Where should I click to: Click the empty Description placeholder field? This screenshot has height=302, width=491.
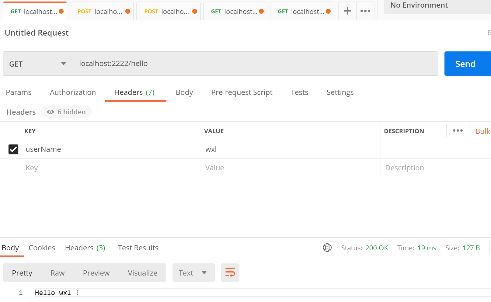[436, 168]
